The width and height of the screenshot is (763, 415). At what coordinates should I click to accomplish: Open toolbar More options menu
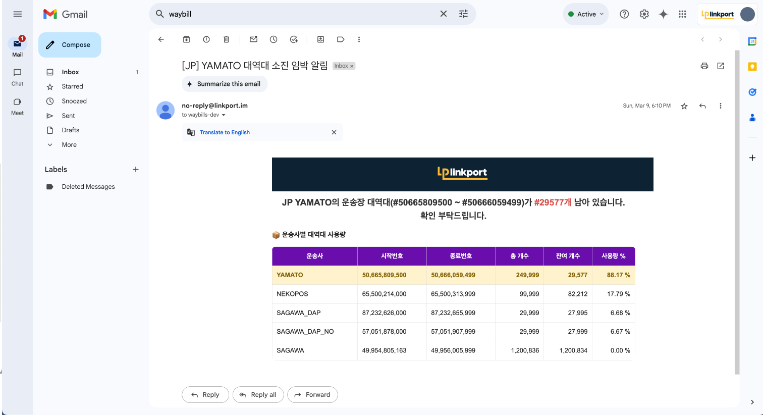pyautogui.click(x=359, y=39)
